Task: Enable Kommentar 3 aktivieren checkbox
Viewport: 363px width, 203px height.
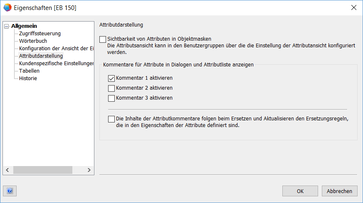Action: [111, 98]
